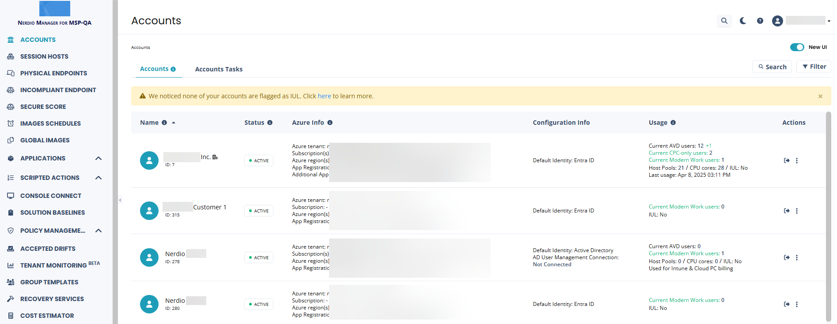Expand the Scripted Actions menu chevron
This screenshot has height=324, width=837.
tap(98, 178)
